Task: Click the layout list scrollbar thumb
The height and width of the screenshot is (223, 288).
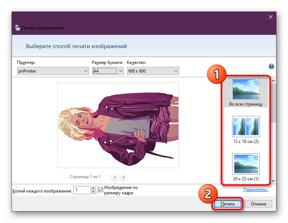Action: [273, 103]
